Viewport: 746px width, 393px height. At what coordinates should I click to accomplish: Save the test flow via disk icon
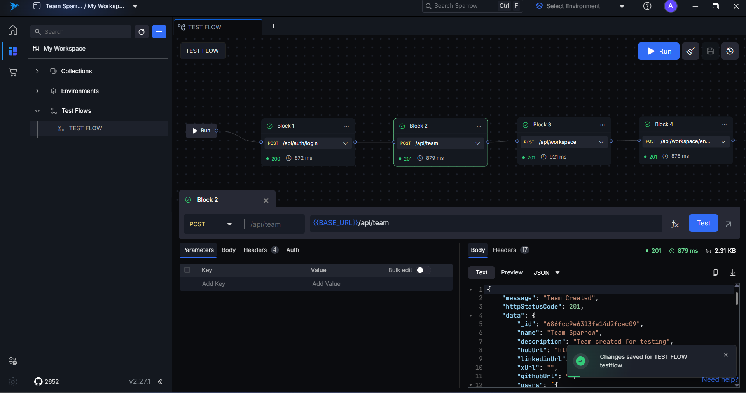coord(710,51)
